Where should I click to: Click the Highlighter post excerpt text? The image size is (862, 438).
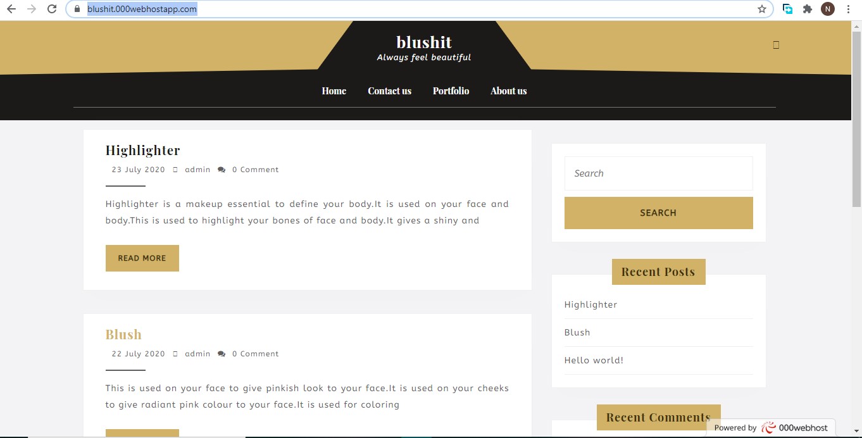[307, 212]
